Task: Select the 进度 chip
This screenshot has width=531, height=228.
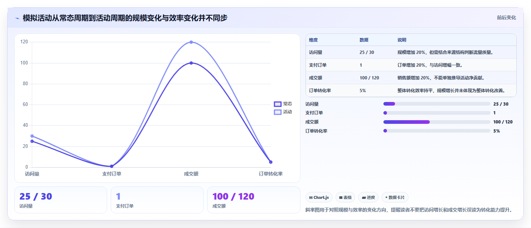Action: point(368,197)
